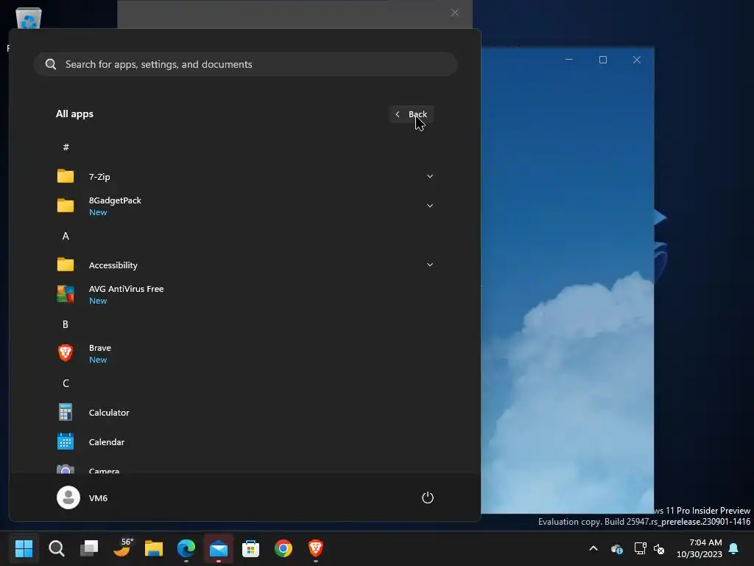Open Brave browser from the taskbar
This screenshot has height=566, width=754.
tap(315, 548)
